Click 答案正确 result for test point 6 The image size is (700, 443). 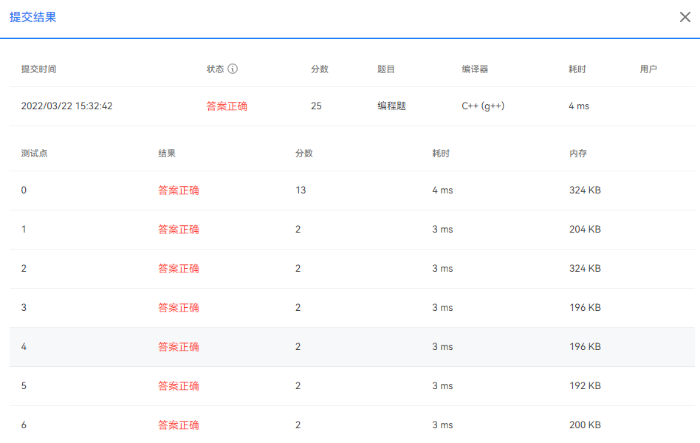click(x=179, y=425)
